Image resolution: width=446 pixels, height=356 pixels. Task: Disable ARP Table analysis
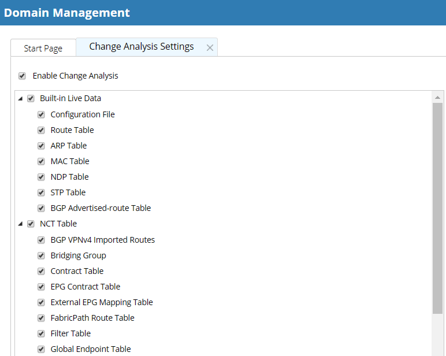[x=41, y=146]
